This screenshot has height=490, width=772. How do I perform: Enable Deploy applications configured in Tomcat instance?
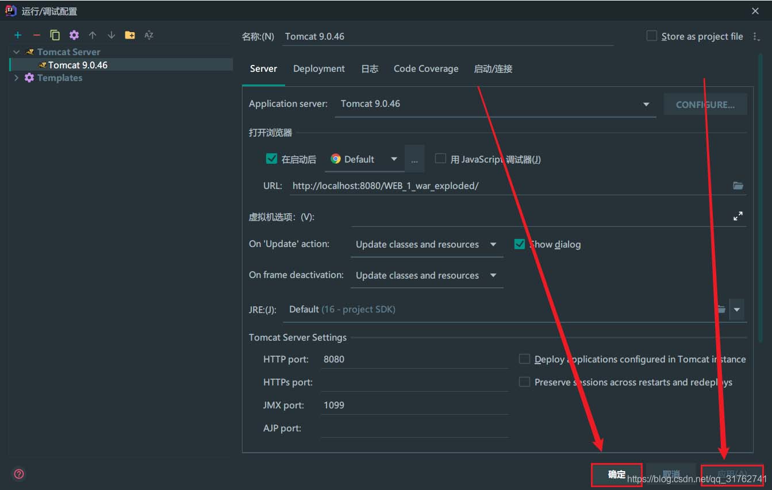tap(524, 359)
